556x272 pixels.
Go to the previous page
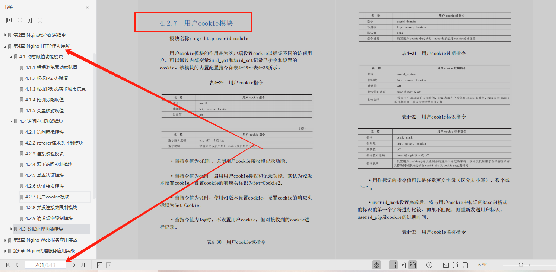pos(17,265)
